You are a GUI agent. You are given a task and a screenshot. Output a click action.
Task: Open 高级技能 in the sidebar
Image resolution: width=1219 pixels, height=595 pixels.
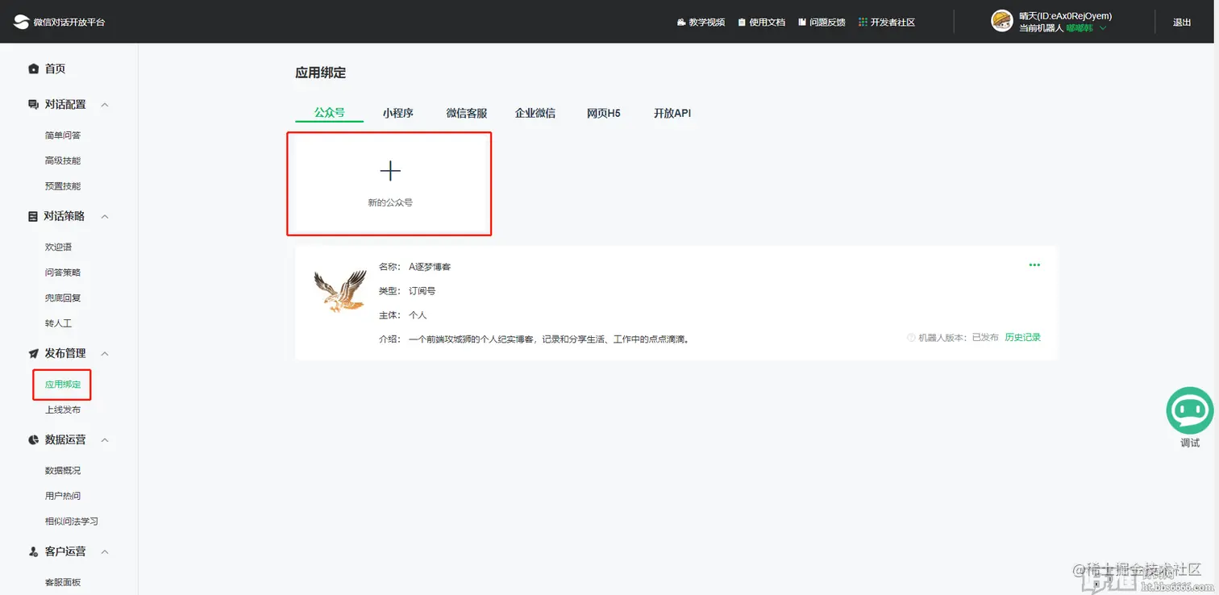[x=63, y=160]
